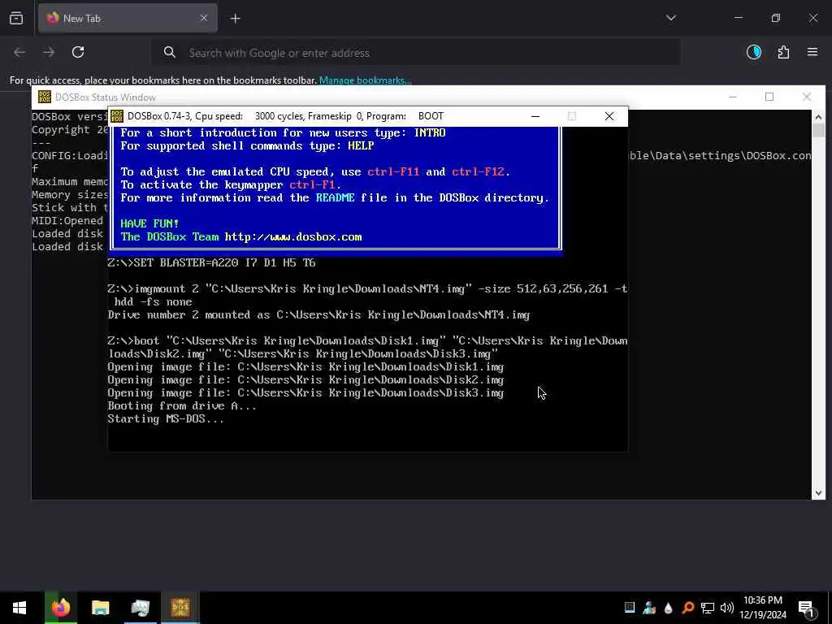Open the Firefox recent browsing view icon

16,18
